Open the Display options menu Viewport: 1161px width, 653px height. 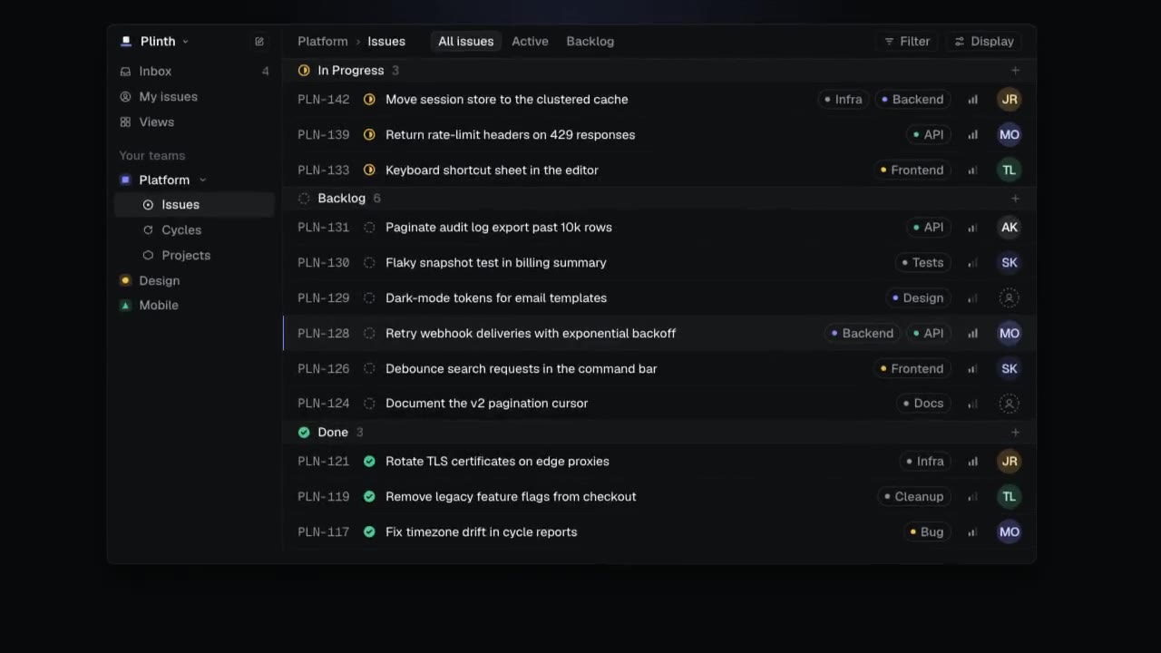tap(984, 42)
